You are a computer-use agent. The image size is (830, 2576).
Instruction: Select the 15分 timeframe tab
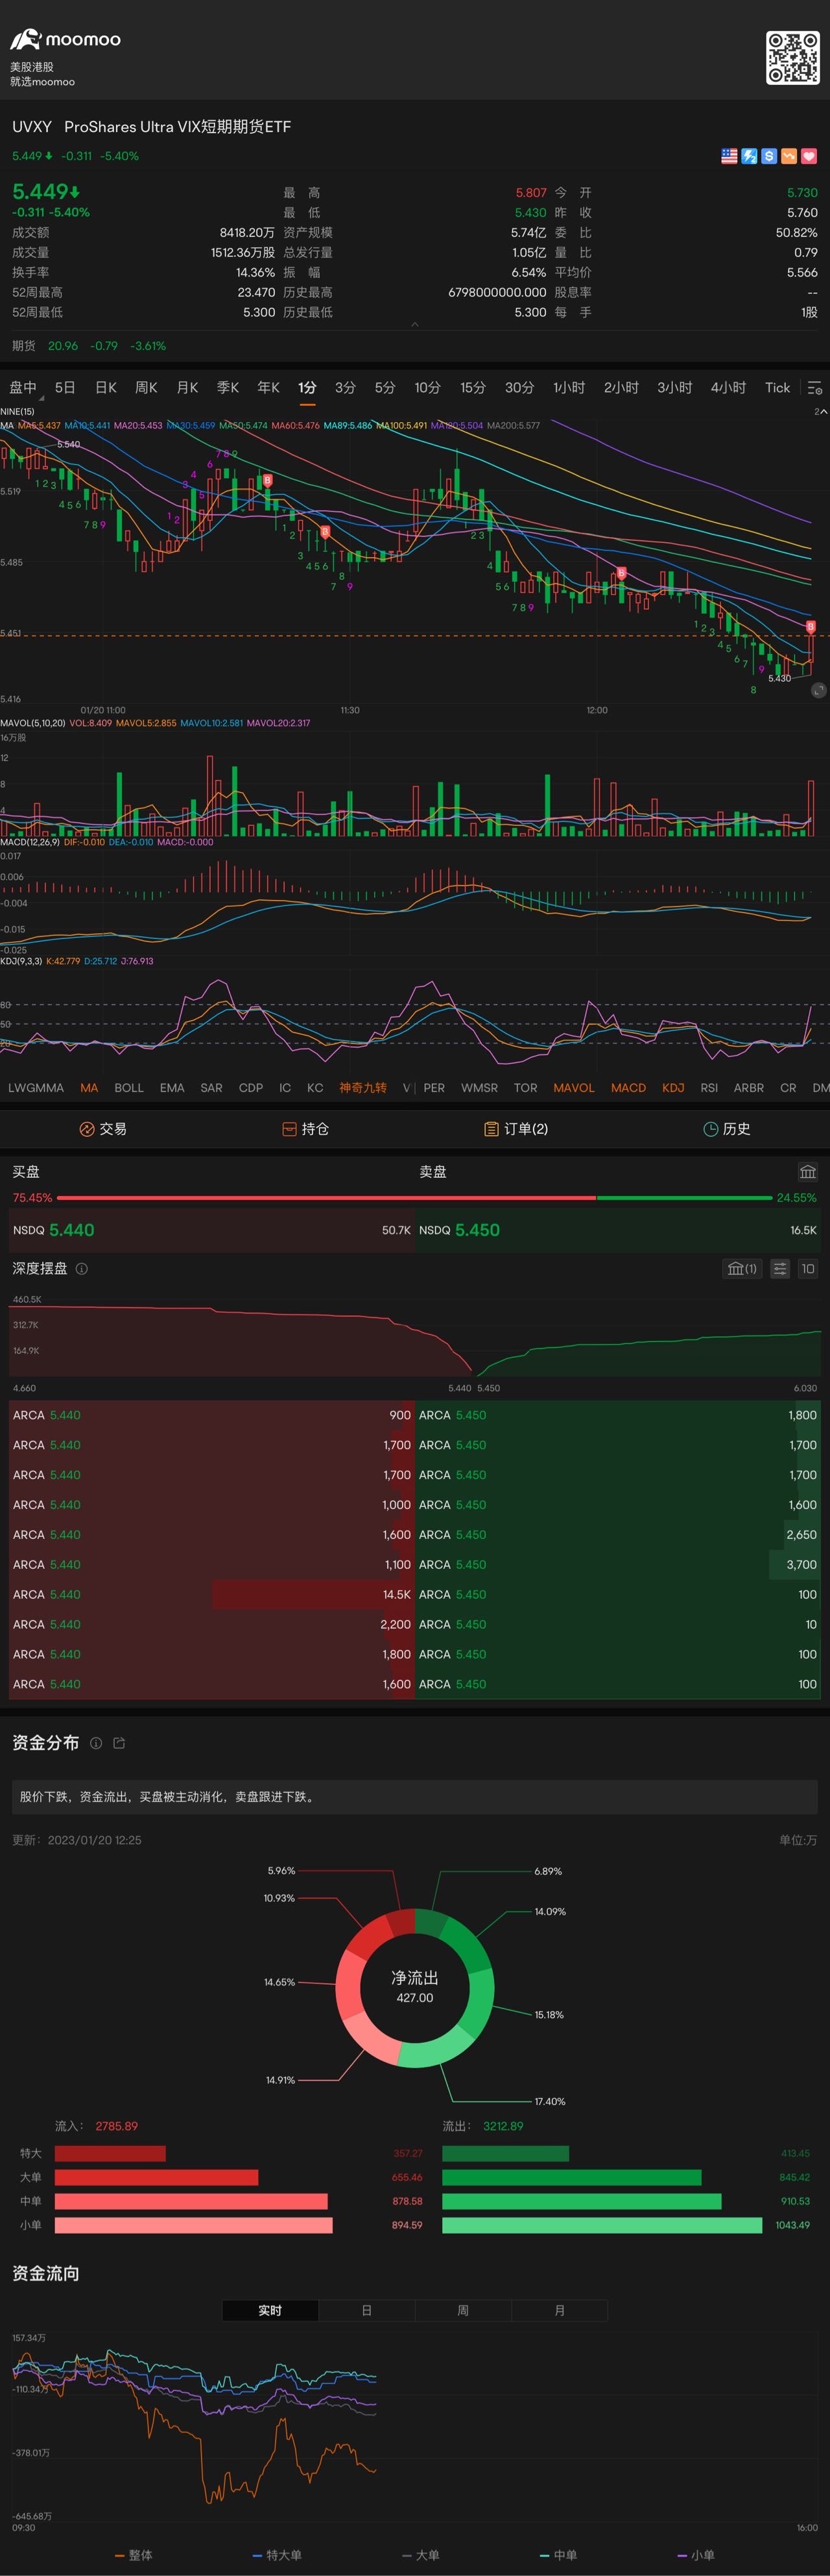(473, 387)
